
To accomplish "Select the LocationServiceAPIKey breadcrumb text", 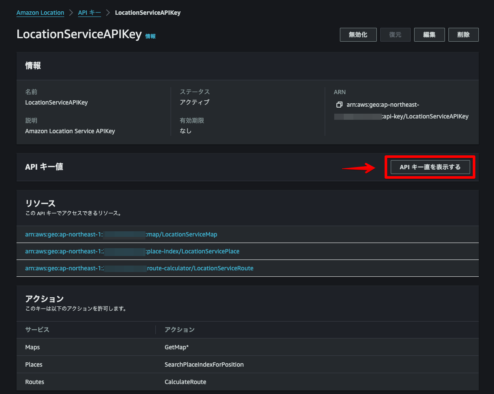I will click(148, 13).
